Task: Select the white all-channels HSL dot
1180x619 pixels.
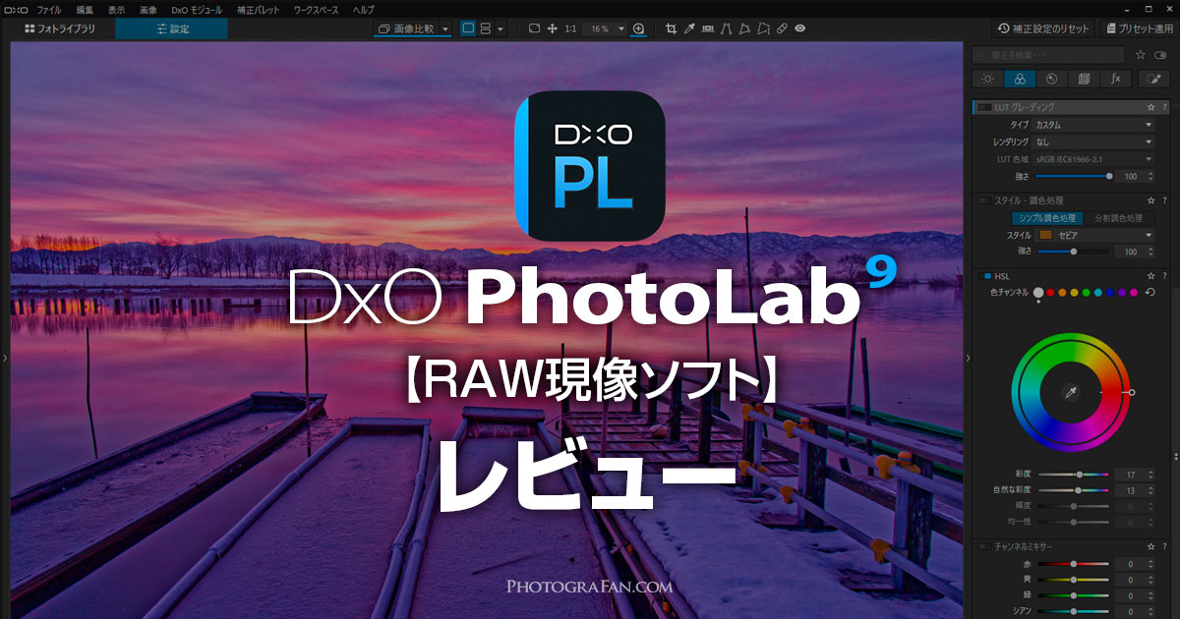Action: [x=1038, y=293]
